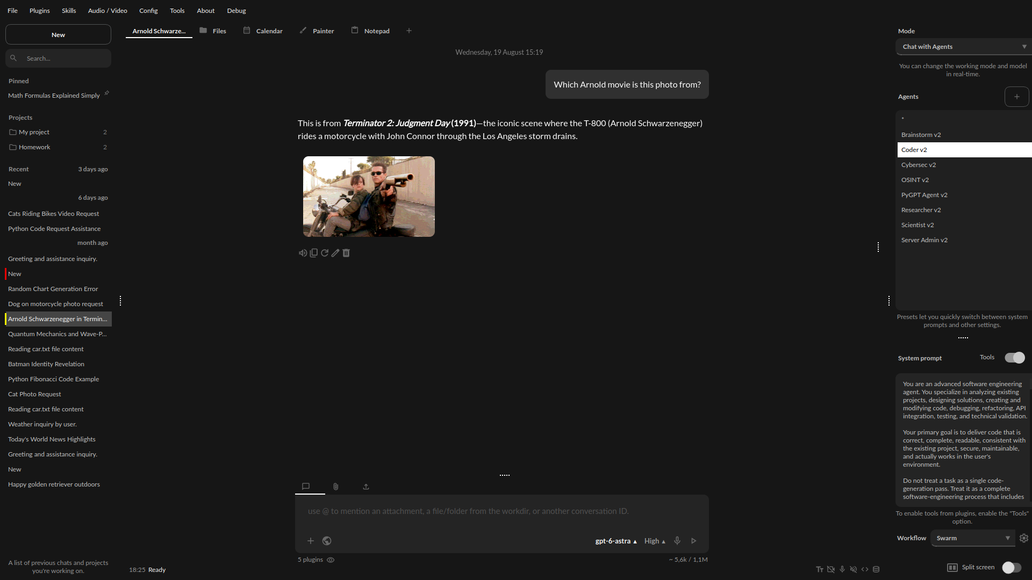The width and height of the screenshot is (1032, 580).
Task: Switch to the Painter tab
Action: click(x=317, y=31)
